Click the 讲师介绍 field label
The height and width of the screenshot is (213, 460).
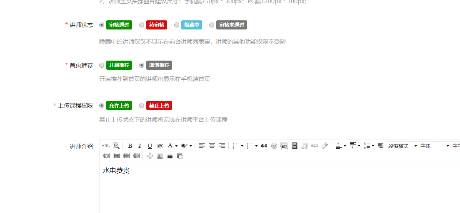(81, 146)
